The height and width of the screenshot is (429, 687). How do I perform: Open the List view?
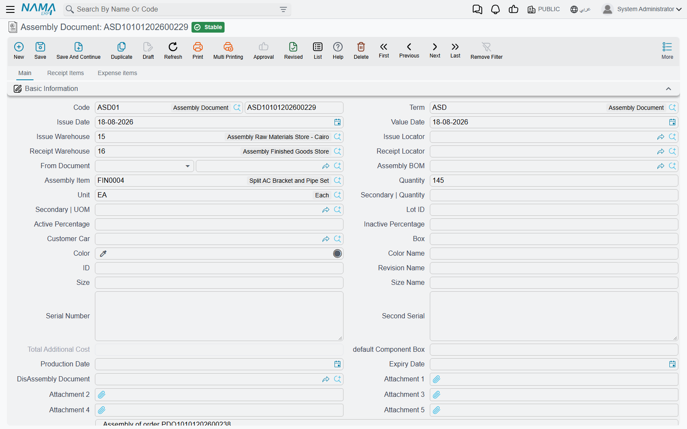pos(318,51)
